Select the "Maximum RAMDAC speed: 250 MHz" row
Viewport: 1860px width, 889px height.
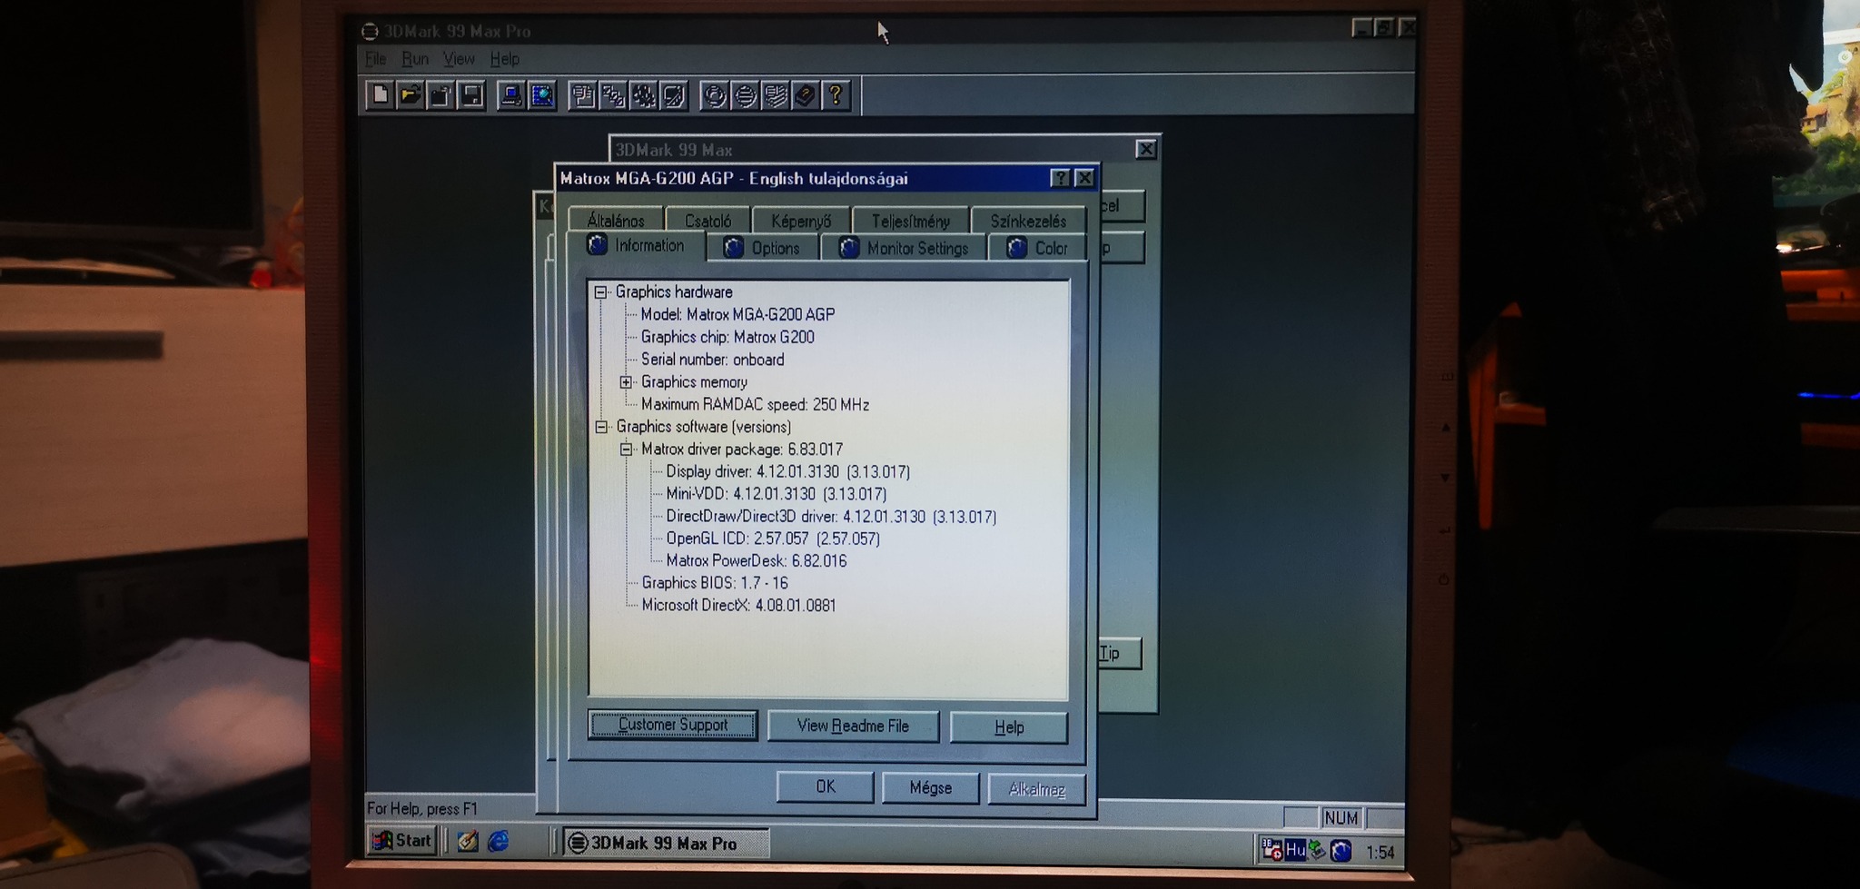[755, 404]
